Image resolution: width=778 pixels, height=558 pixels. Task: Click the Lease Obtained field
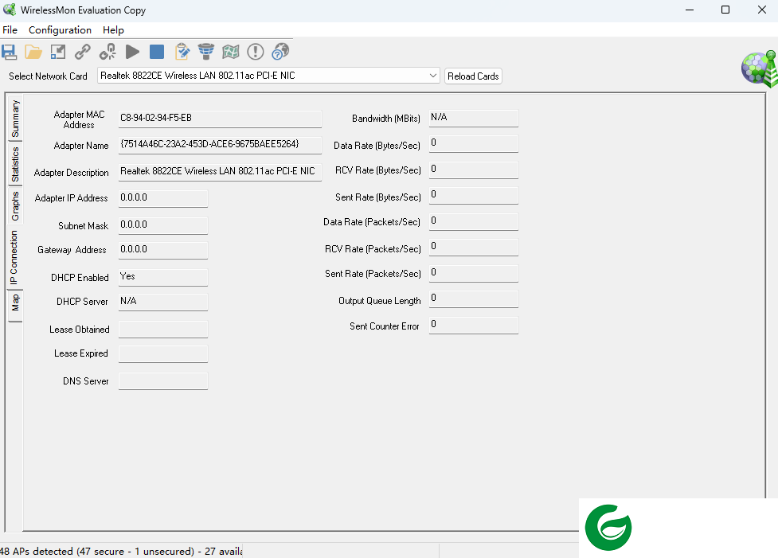162,329
